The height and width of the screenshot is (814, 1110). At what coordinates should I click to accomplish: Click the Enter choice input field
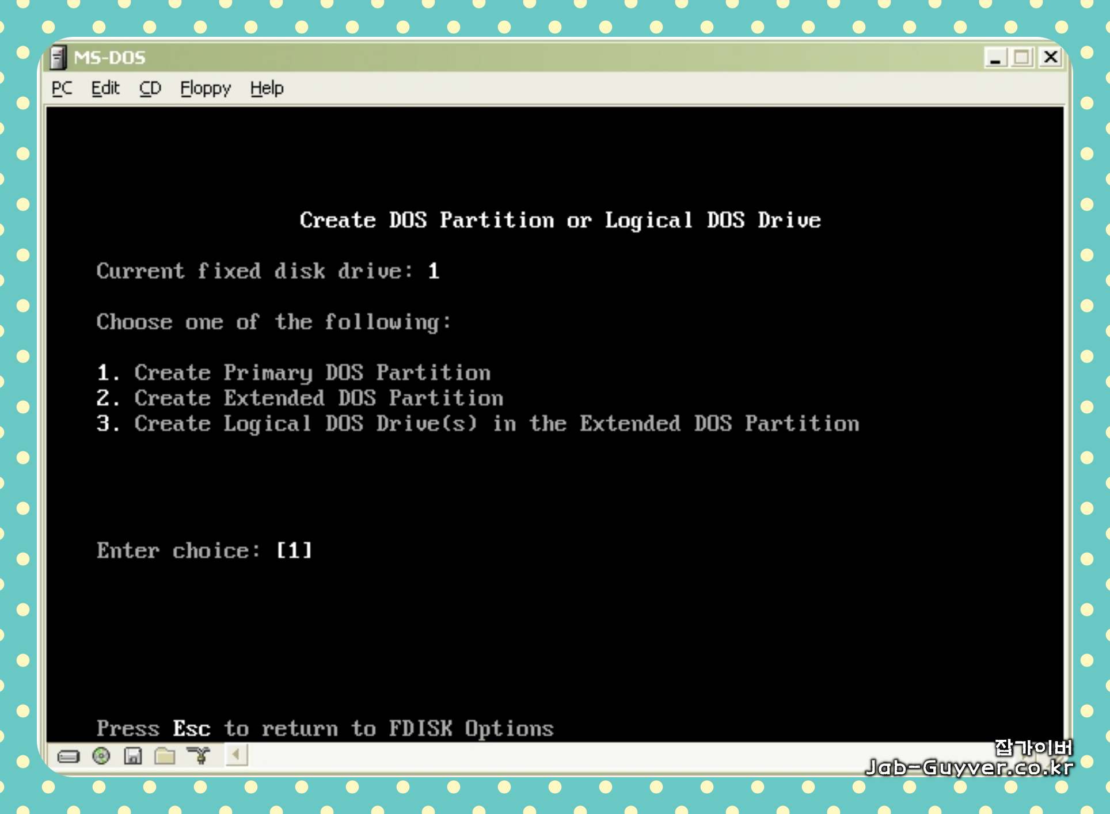coord(294,550)
